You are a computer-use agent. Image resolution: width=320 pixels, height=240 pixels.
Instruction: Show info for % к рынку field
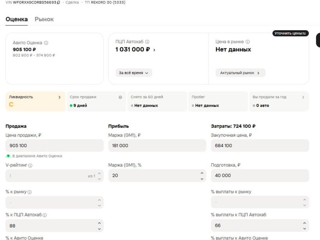(x=30, y=192)
